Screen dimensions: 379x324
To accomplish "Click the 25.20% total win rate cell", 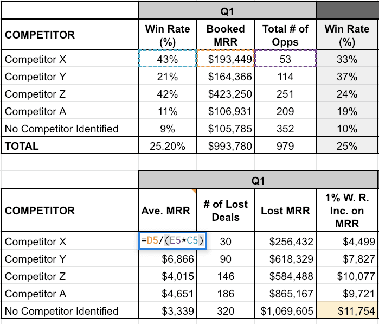I will point(166,146).
